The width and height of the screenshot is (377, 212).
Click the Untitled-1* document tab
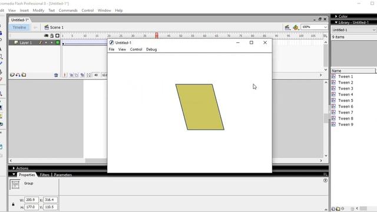[x=19, y=20]
